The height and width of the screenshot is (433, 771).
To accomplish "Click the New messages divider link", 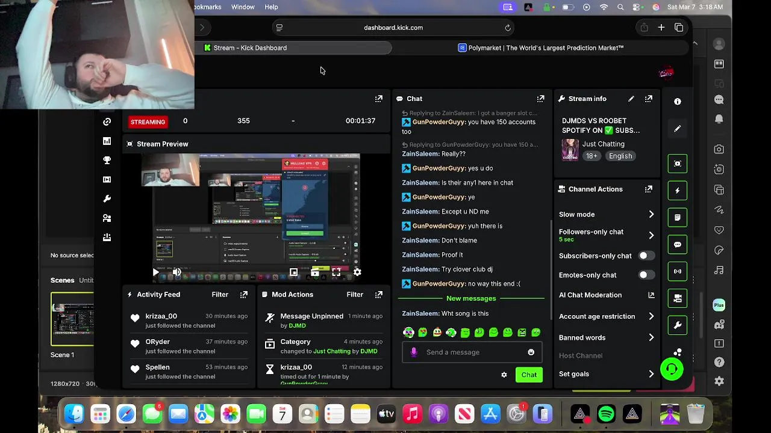I will [x=471, y=298].
